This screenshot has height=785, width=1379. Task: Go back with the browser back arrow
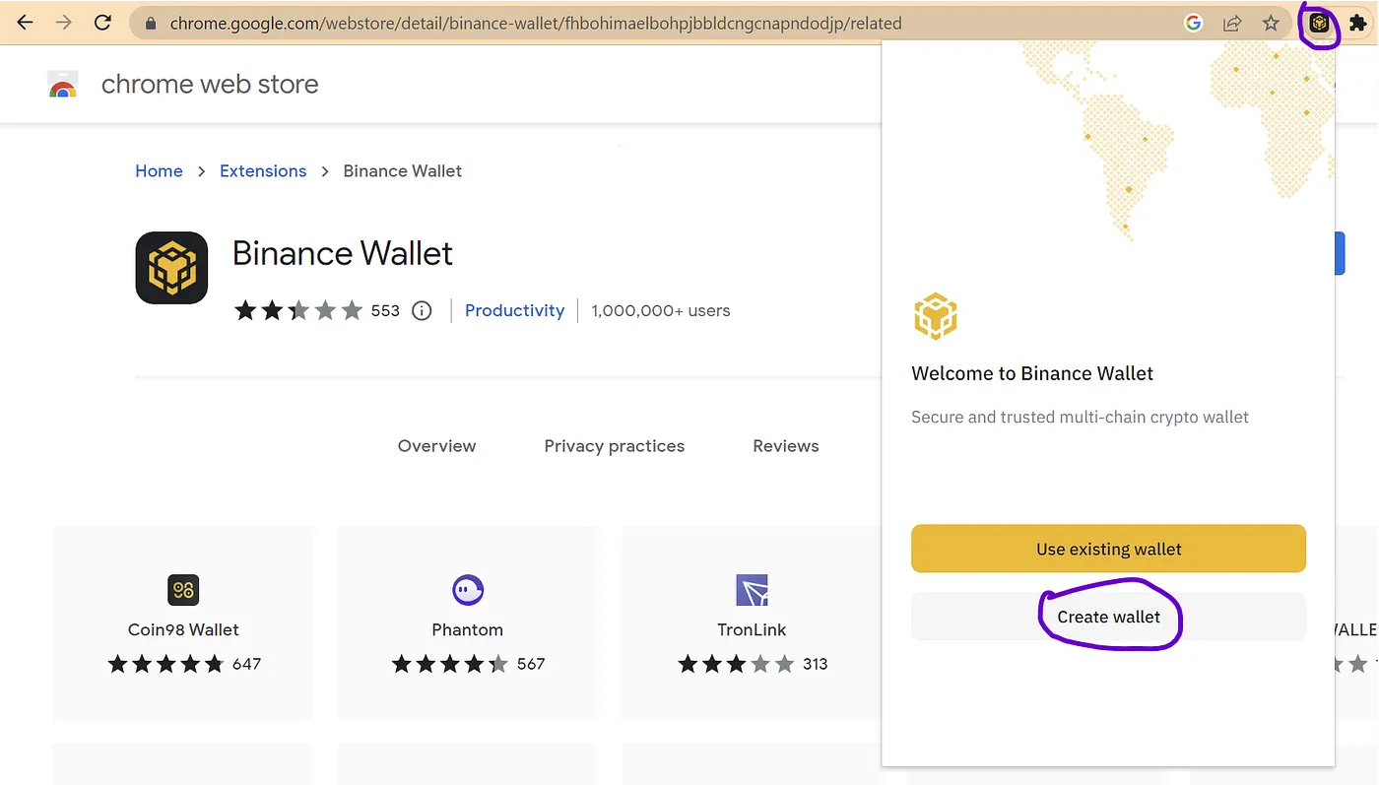click(x=26, y=22)
